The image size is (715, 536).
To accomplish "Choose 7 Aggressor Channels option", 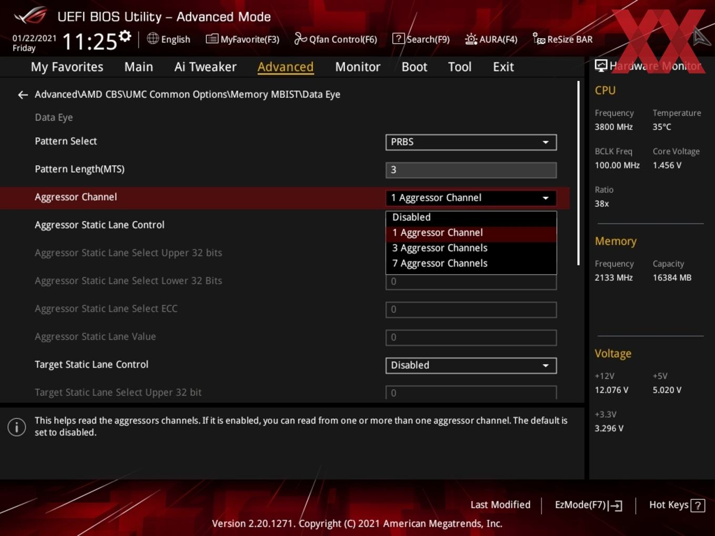I will click(x=471, y=263).
